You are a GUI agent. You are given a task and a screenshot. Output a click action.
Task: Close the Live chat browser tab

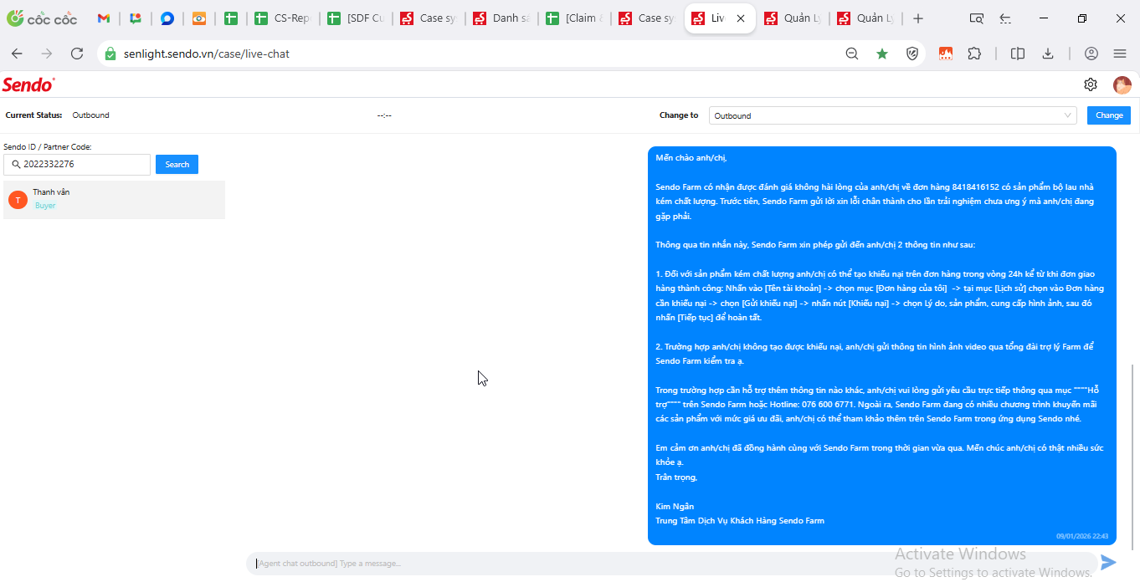[741, 18]
